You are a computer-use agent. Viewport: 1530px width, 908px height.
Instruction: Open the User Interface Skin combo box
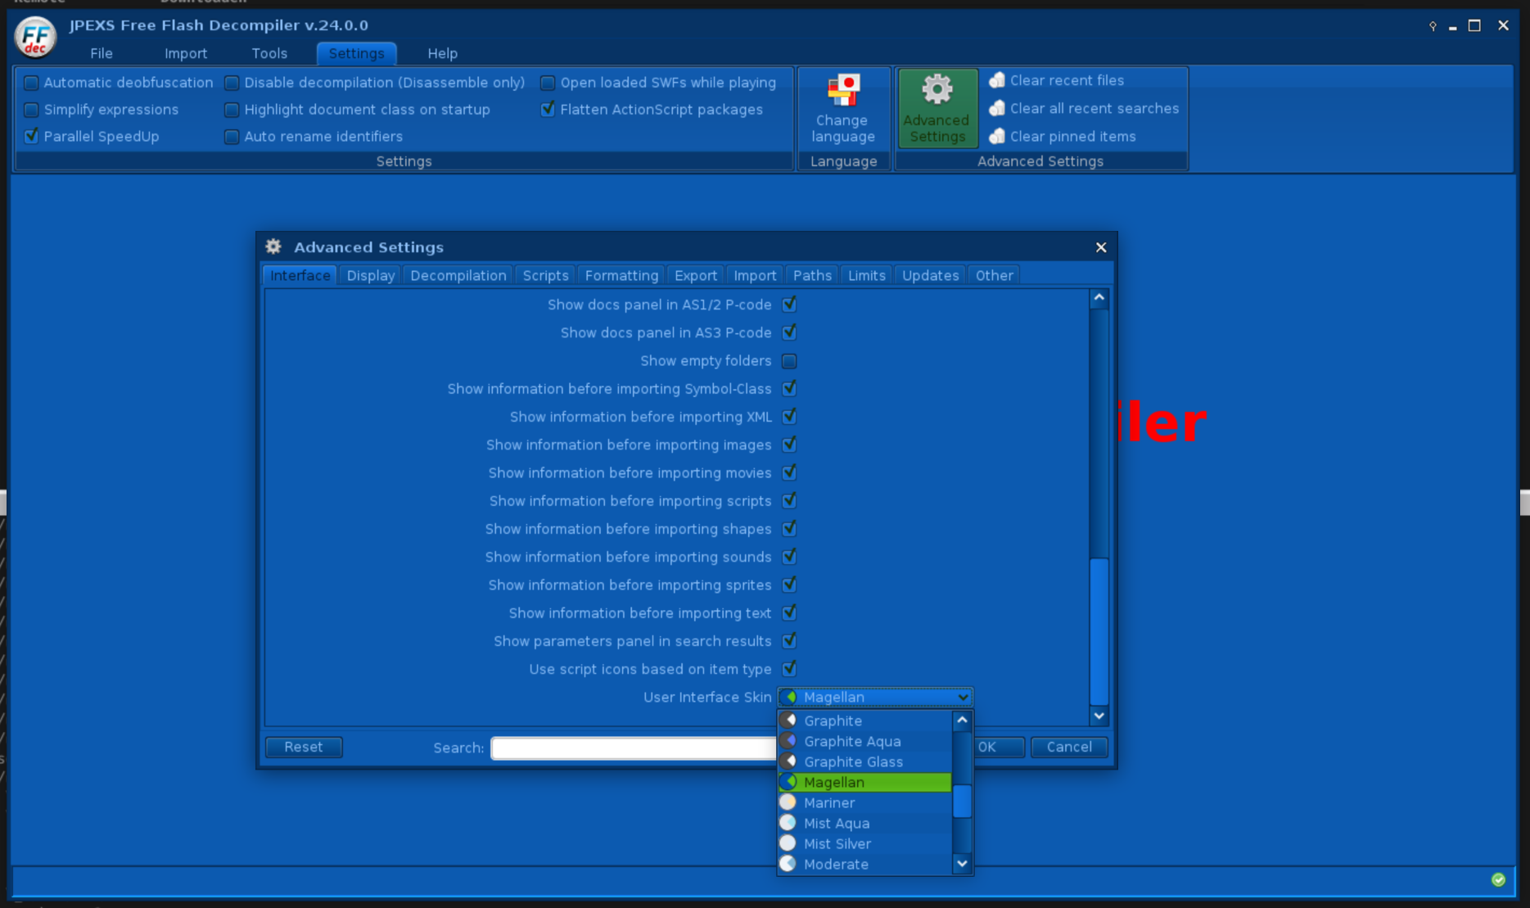tap(875, 697)
